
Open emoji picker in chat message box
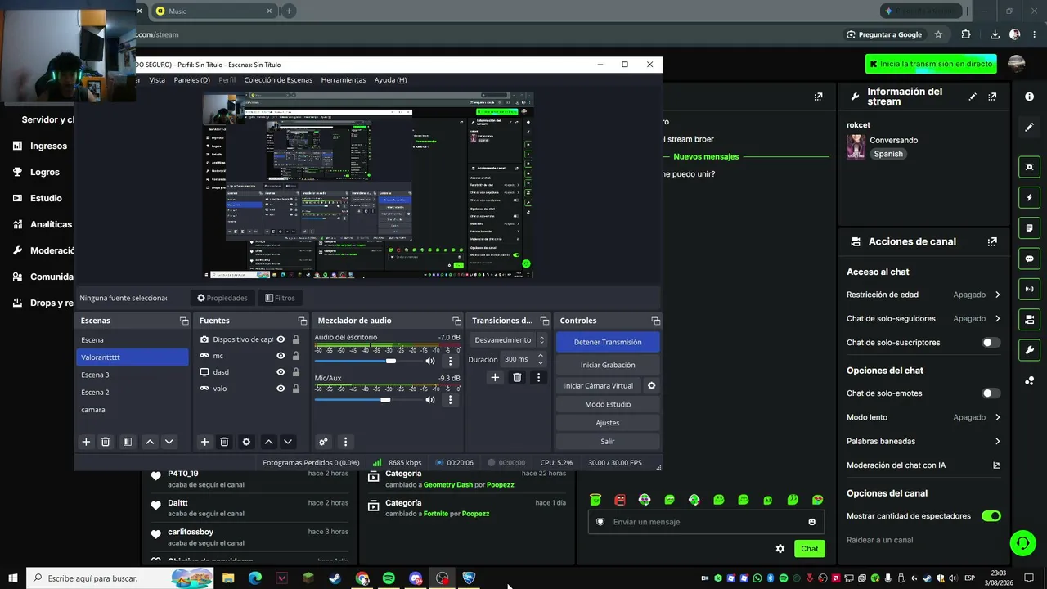coord(812,522)
